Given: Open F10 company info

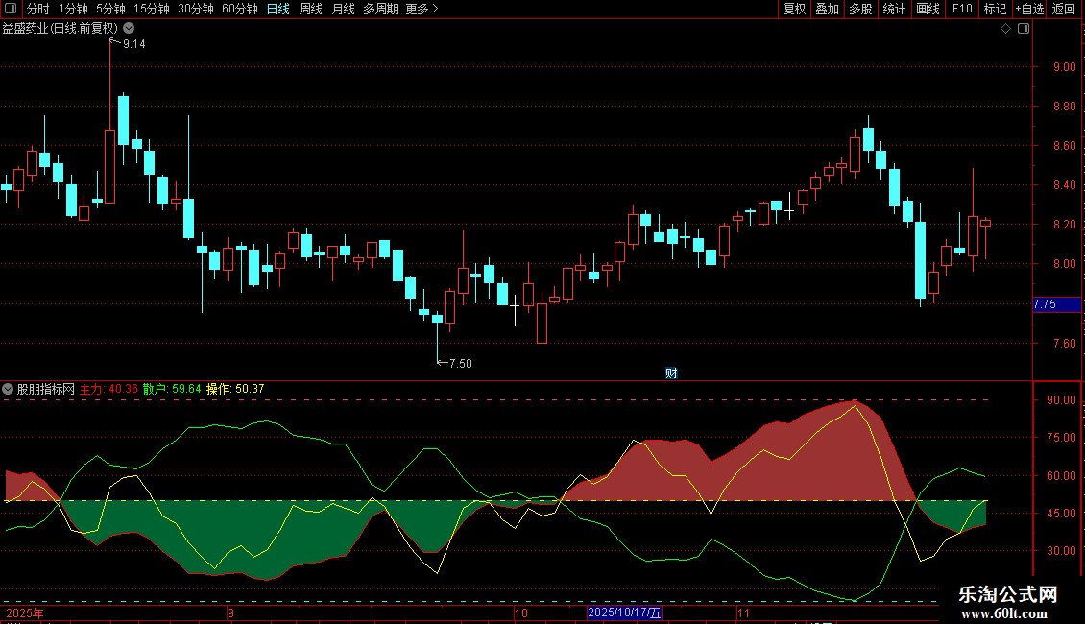Looking at the screenshot, I should pos(962,9).
